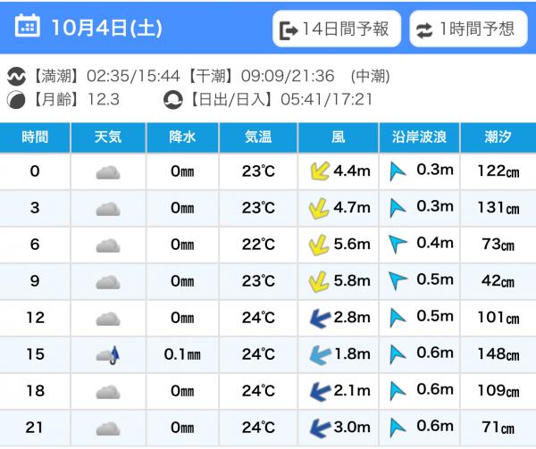
Task: Click the moon phase icon beside 月齢
Action: (14, 98)
